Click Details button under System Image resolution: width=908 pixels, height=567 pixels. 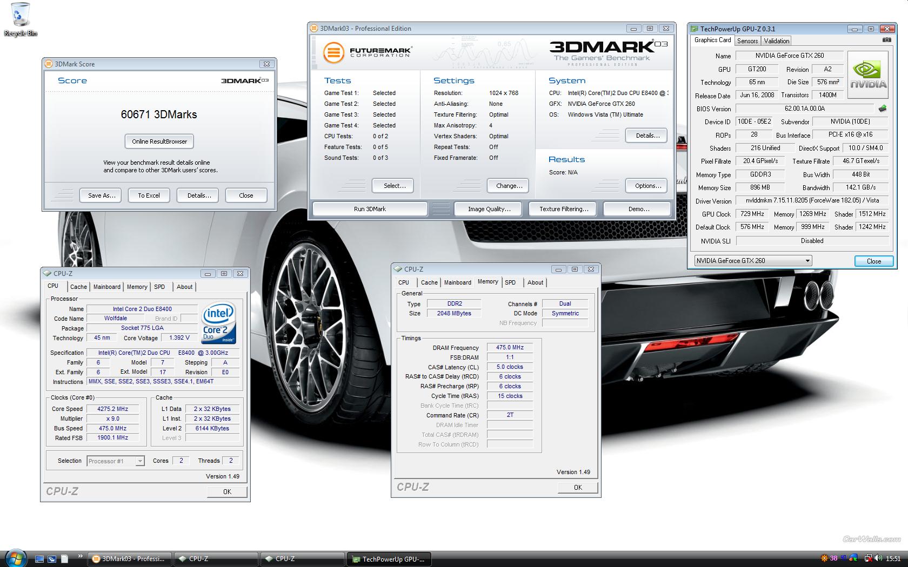click(x=647, y=136)
